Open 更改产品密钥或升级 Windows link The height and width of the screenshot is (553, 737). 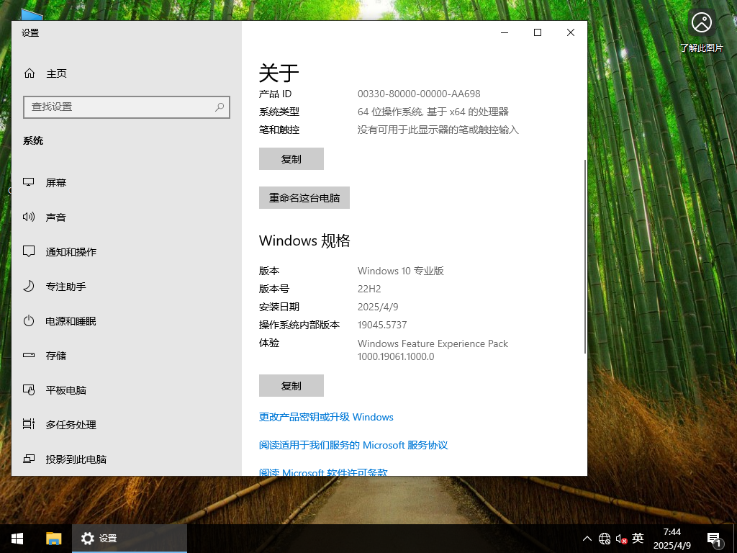tap(327, 417)
